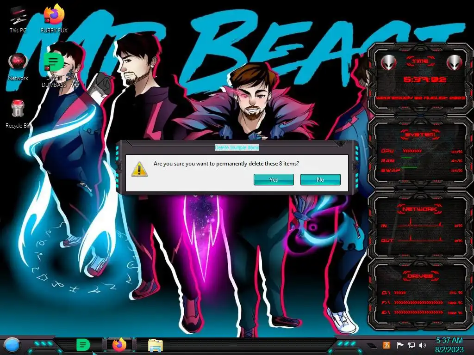Select the Network desktop icon
Image resolution: width=474 pixels, height=355 pixels.
[18, 67]
